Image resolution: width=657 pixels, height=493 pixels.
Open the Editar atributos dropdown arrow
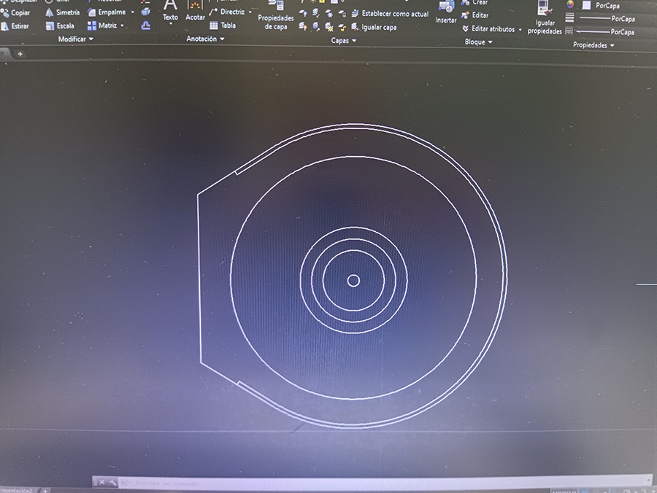tap(520, 30)
